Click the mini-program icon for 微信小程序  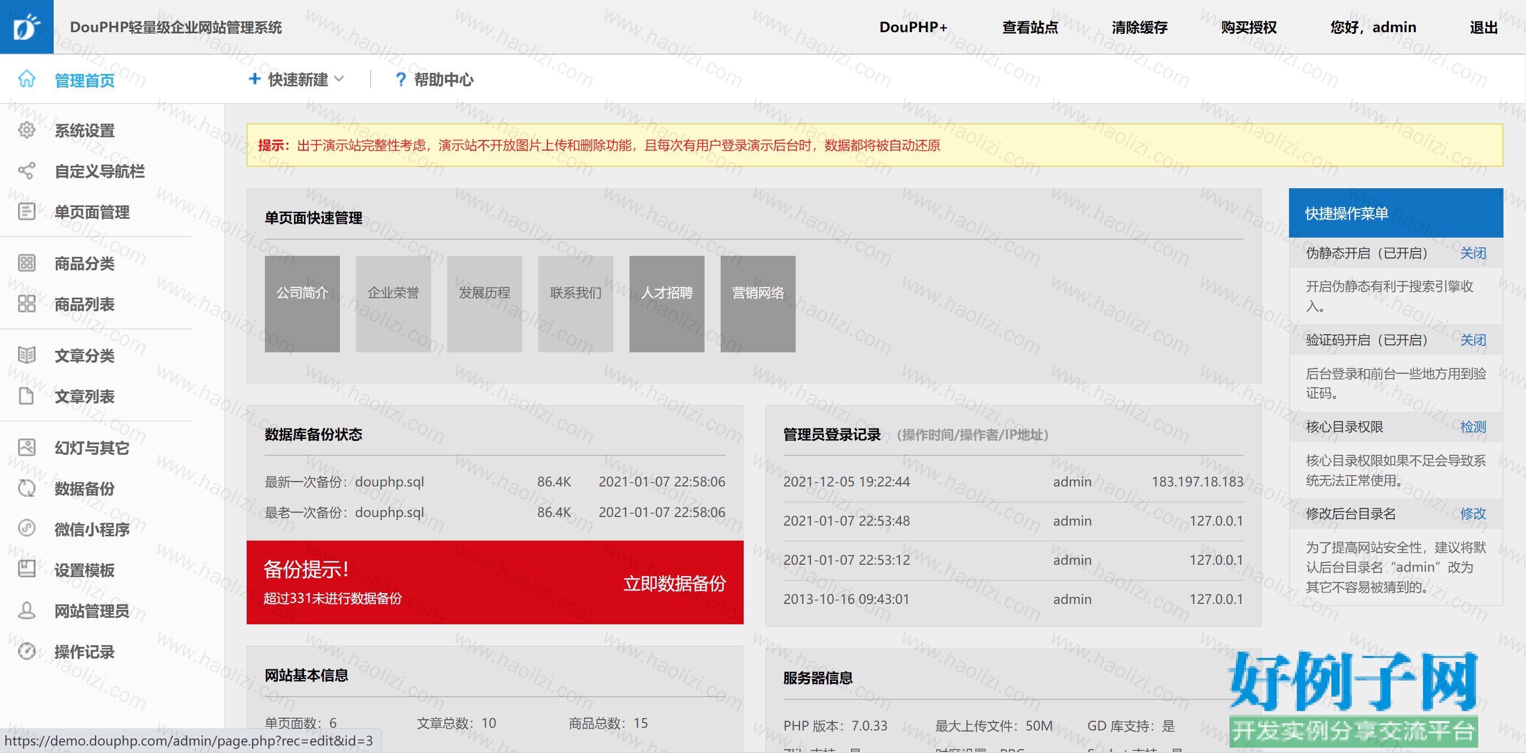point(27,528)
